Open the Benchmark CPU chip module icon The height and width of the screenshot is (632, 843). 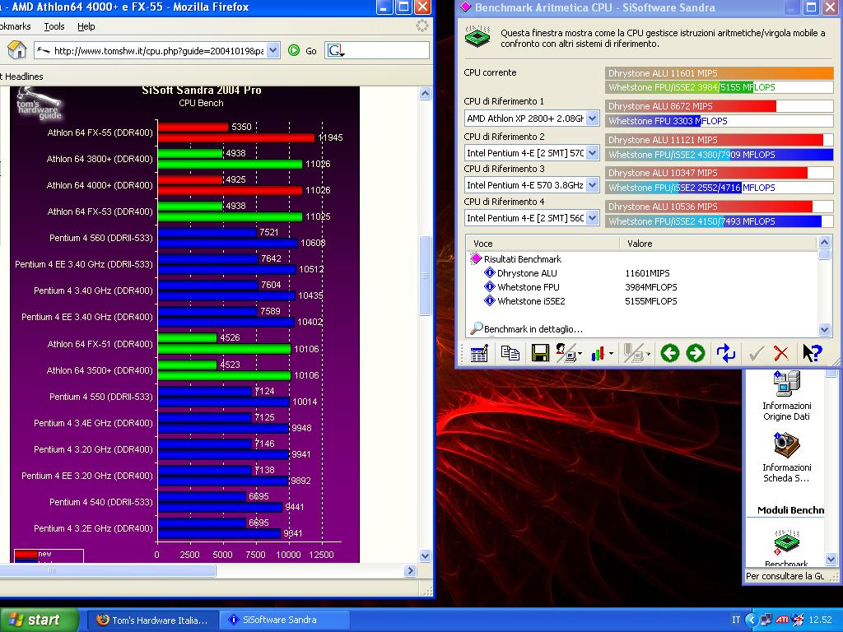[786, 543]
